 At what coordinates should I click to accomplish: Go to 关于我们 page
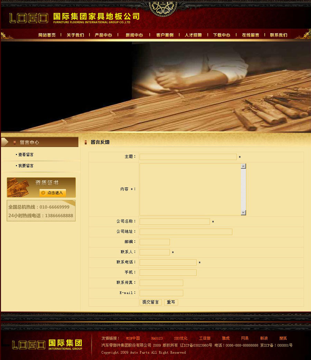pyautogui.click(x=75, y=35)
